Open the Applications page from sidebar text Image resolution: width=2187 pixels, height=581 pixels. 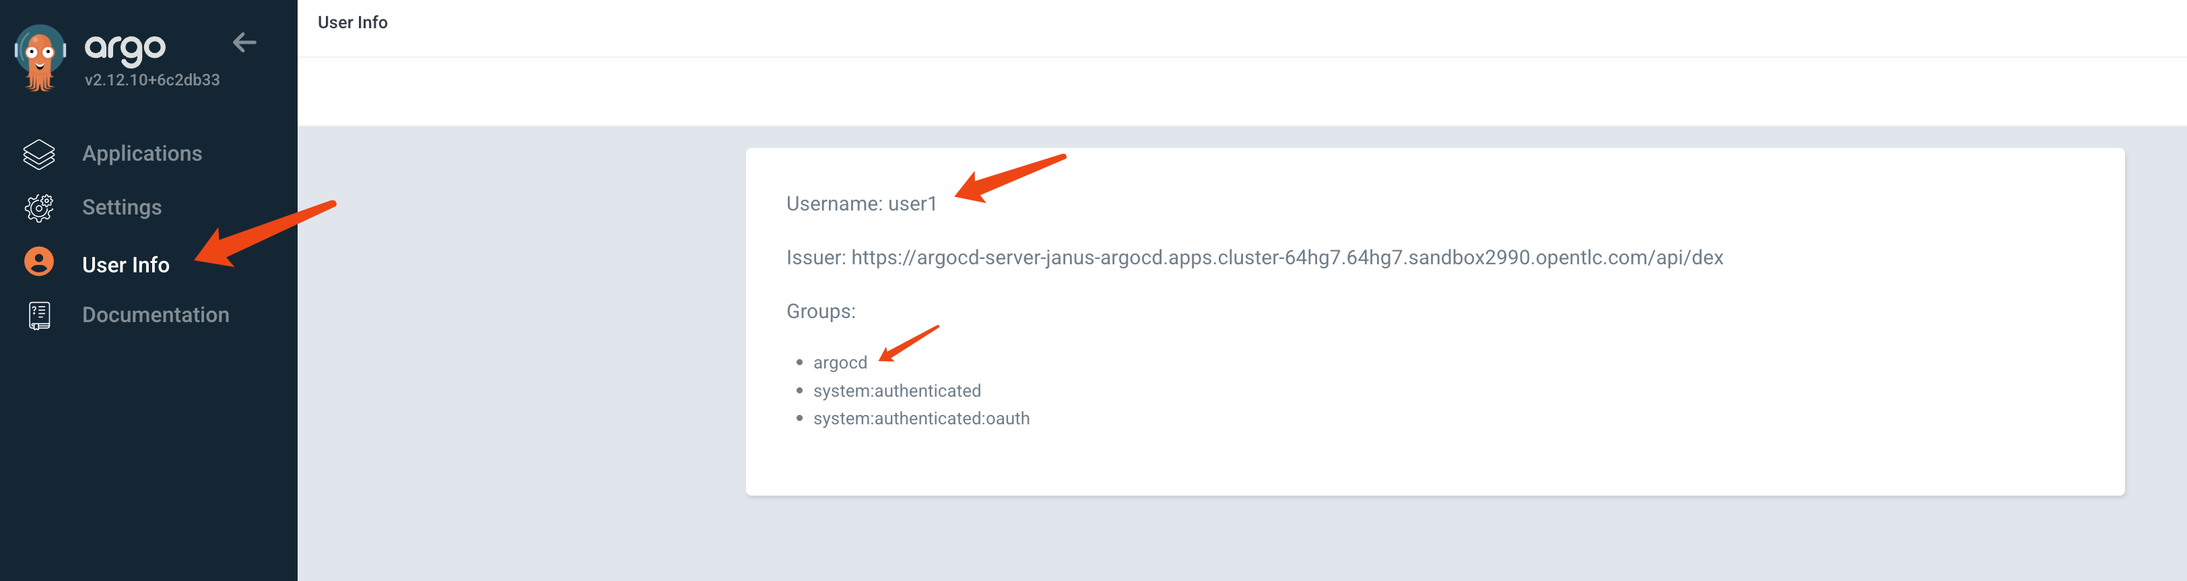click(x=142, y=153)
